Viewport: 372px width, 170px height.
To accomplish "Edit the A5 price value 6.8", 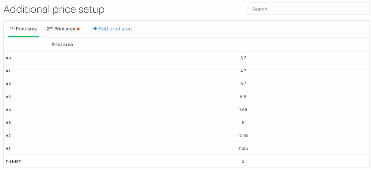I will pyautogui.click(x=243, y=97).
